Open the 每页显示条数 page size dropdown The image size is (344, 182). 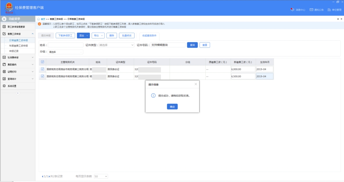point(101,176)
